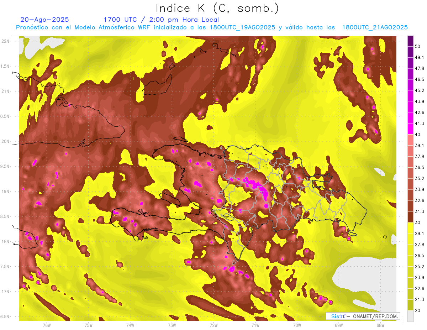Click the colorbar value "36.5"
Image resolution: width=427 pixels, height=330 pixels.
pos(420,167)
